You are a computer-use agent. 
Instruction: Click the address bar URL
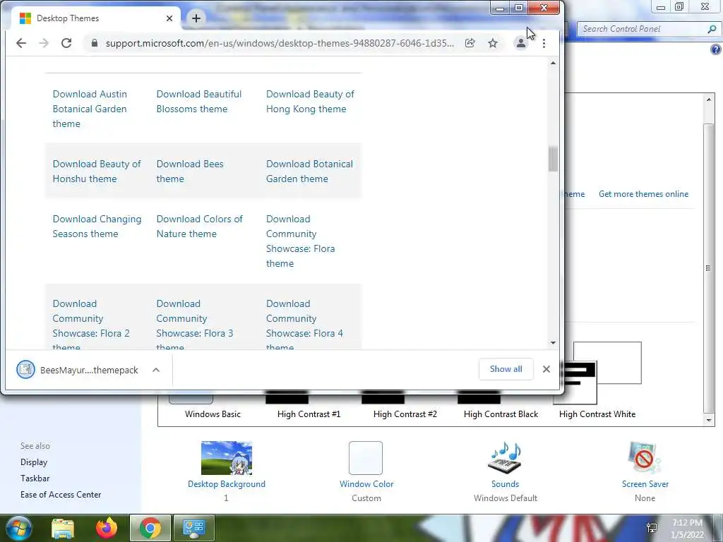(280, 43)
